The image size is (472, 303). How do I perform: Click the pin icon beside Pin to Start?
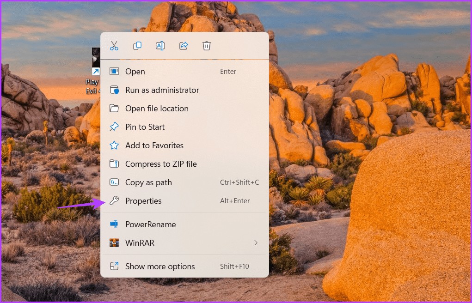[x=114, y=127]
